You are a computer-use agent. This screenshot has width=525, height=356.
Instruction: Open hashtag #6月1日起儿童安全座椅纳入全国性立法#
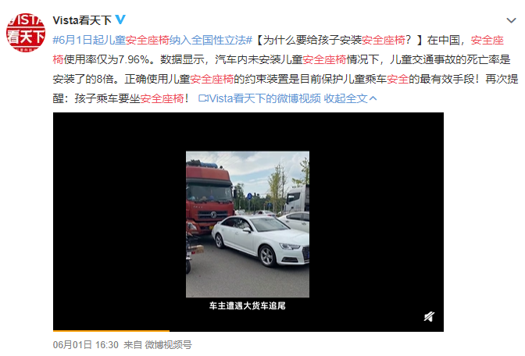pyautogui.click(x=152, y=40)
